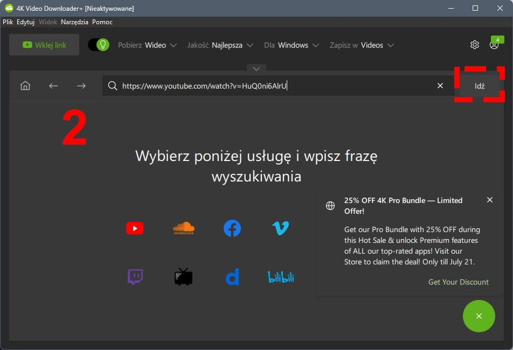Click inside the YouTube URL address field
The width and height of the screenshot is (513, 350).
pyautogui.click(x=278, y=86)
